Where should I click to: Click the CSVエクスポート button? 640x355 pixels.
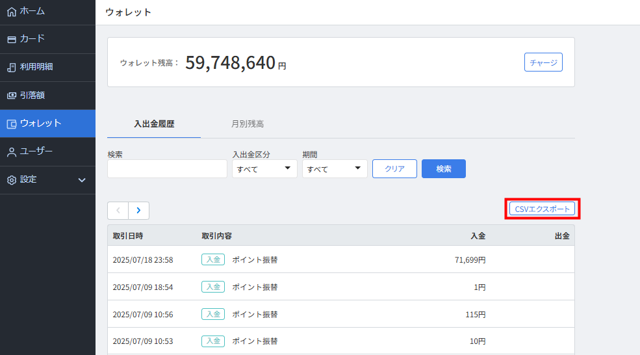(x=542, y=209)
